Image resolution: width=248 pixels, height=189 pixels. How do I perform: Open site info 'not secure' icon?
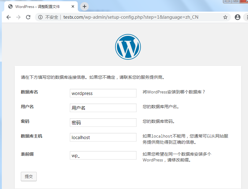pyautogui.click(x=40, y=17)
